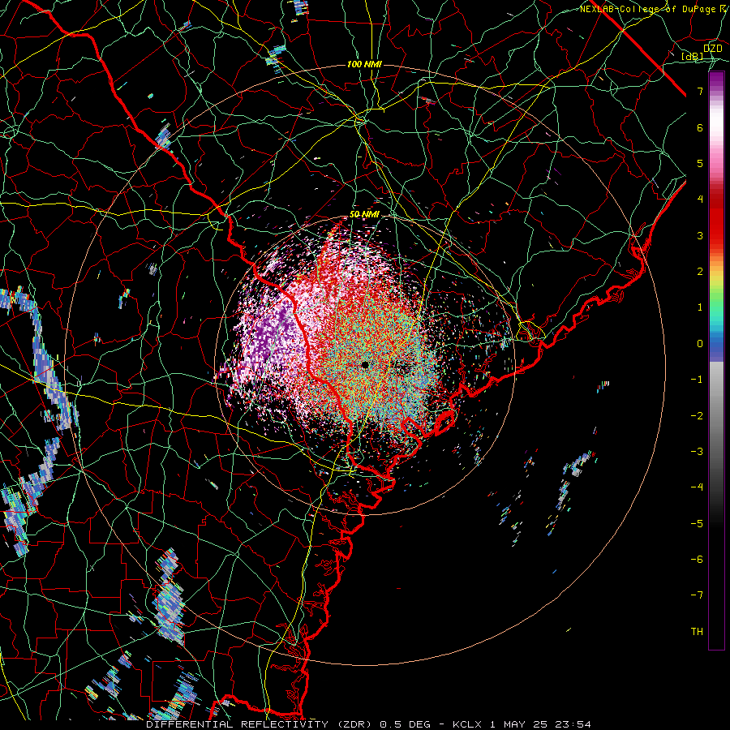The image size is (730, 730).
Task: Click the -4 value on the color scale
Action: click(x=697, y=487)
